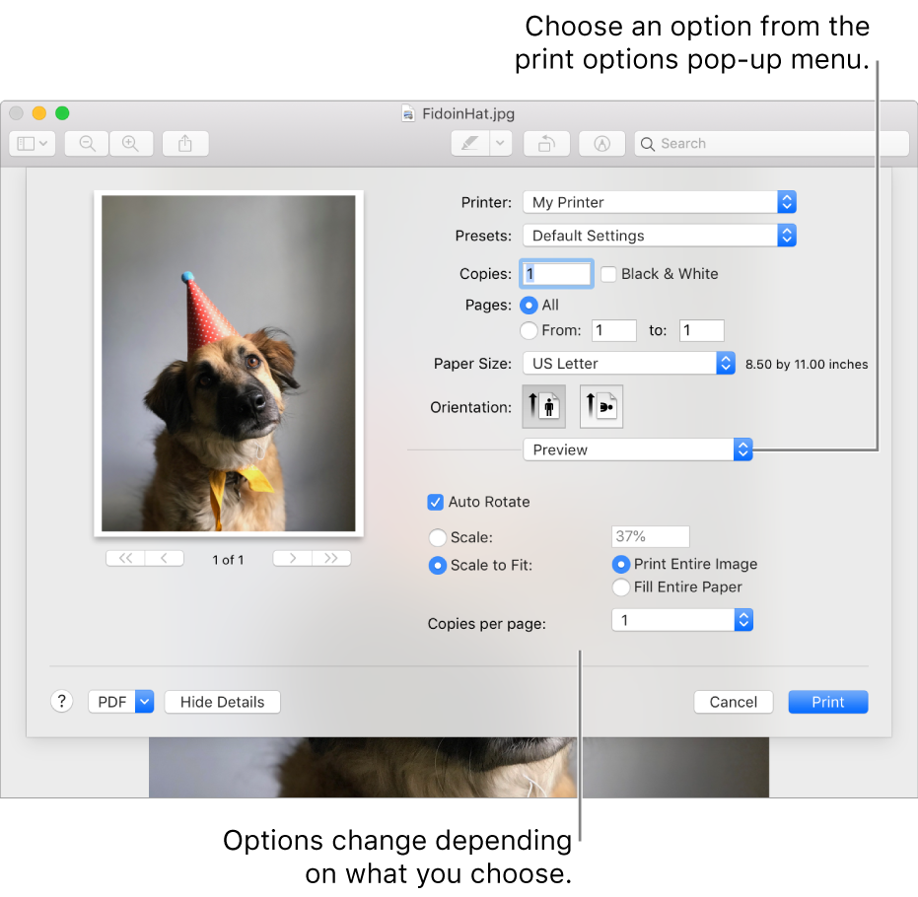918x897 pixels.
Task: Share FidoinHat.jpg using the Share icon
Action: pos(184,143)
